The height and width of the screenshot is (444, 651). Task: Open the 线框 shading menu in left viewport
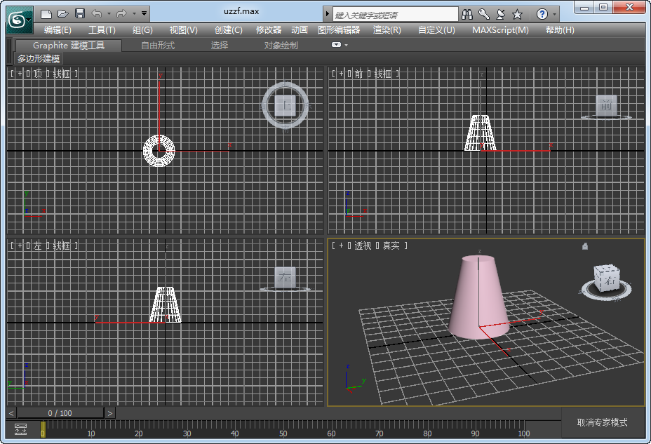[62, 245]
